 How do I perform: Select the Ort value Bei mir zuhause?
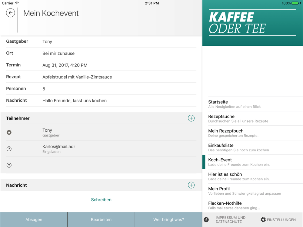coord(58,54)
